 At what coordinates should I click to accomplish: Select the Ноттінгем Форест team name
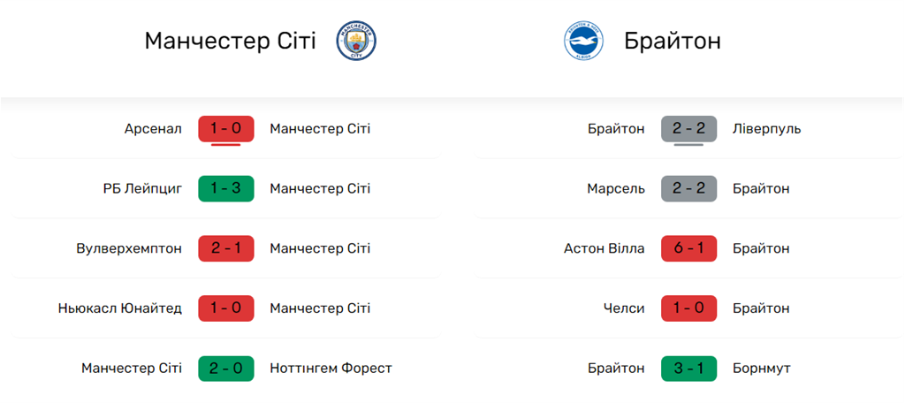331,369
